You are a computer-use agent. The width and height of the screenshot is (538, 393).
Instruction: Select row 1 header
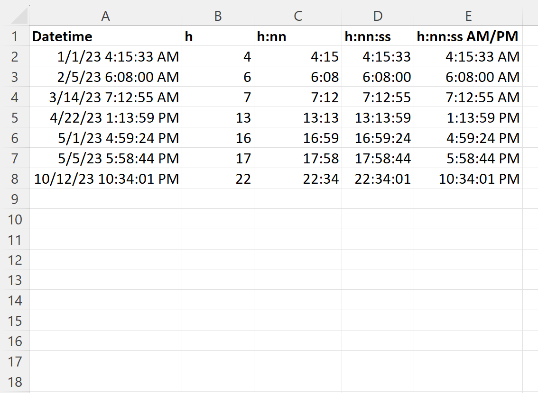(x=15, y=36)
